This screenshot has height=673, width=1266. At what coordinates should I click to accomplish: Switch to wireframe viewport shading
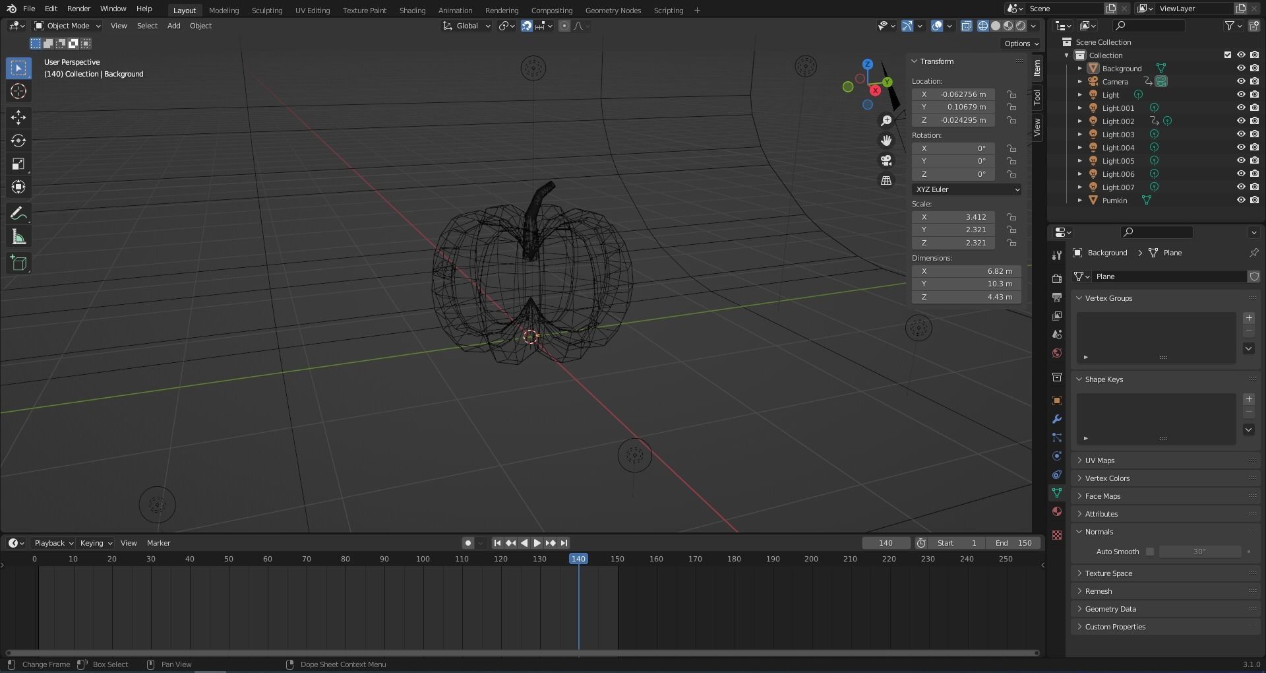(982, 26)
